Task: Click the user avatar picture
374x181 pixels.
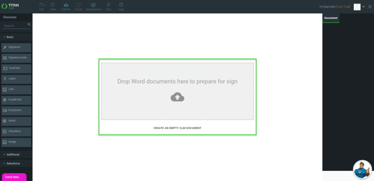Action: [x=357, y=7]
